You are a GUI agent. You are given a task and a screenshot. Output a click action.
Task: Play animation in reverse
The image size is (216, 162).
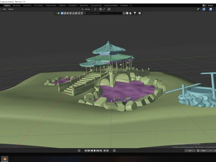point(92,151)
